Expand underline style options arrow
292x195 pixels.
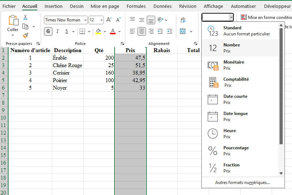74,31
